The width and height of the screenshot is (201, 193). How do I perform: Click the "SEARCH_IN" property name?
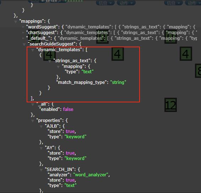click(x=59, y=170)
